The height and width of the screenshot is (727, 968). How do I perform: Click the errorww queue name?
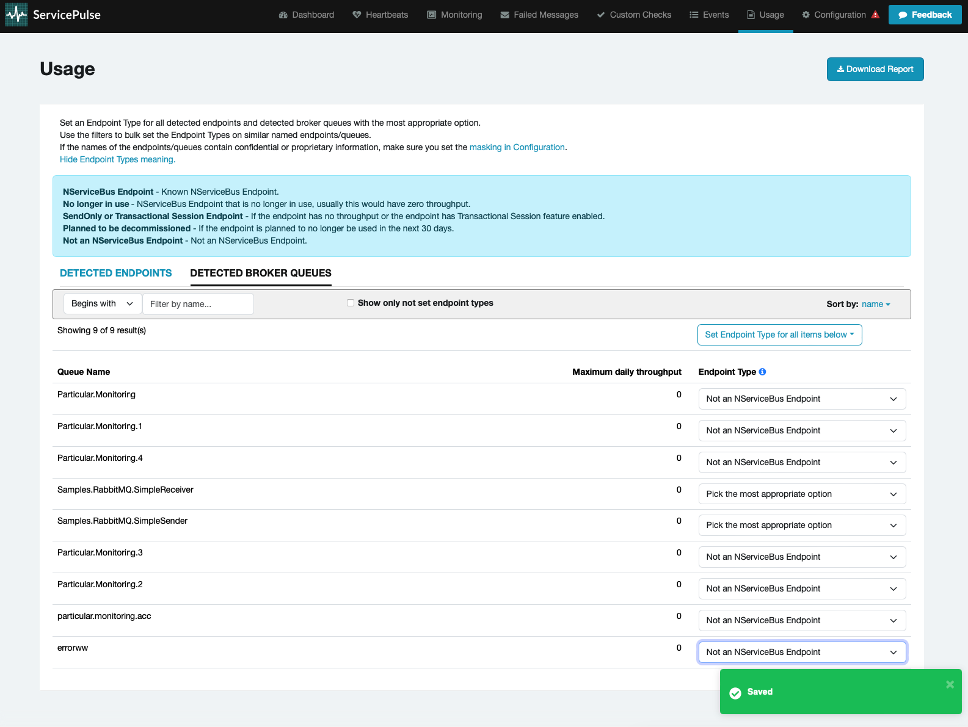click(x=73, y=648)
